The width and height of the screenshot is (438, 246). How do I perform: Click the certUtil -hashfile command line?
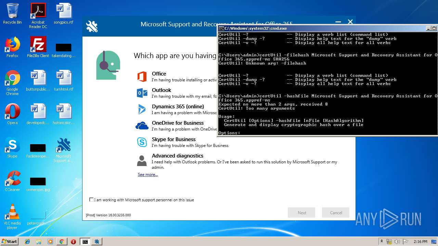point(328,98)
